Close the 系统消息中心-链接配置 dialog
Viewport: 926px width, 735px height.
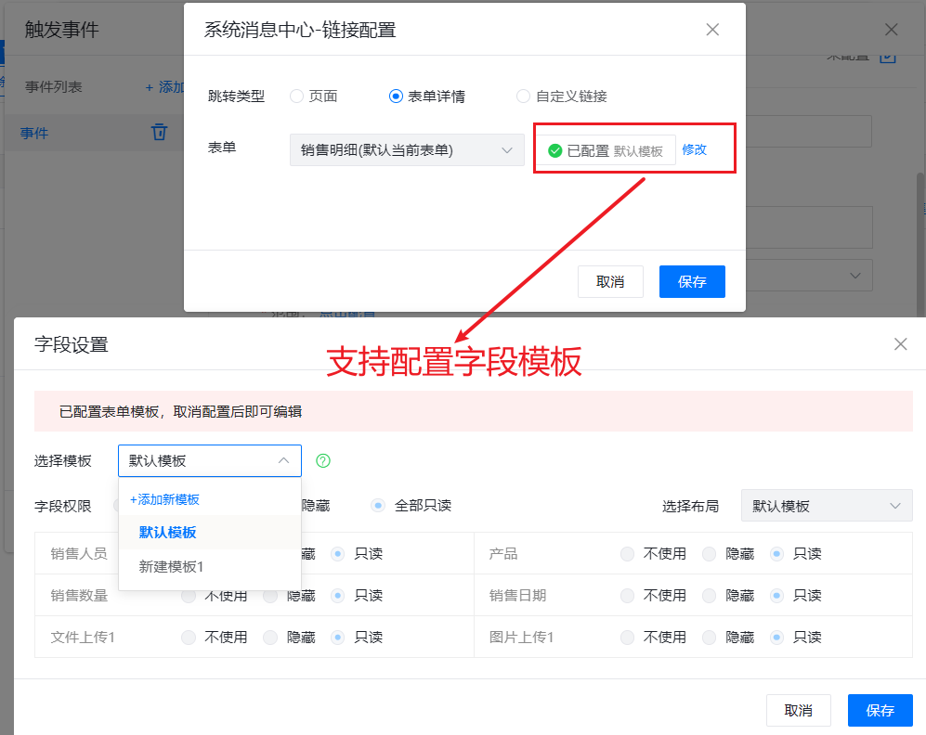712,30
